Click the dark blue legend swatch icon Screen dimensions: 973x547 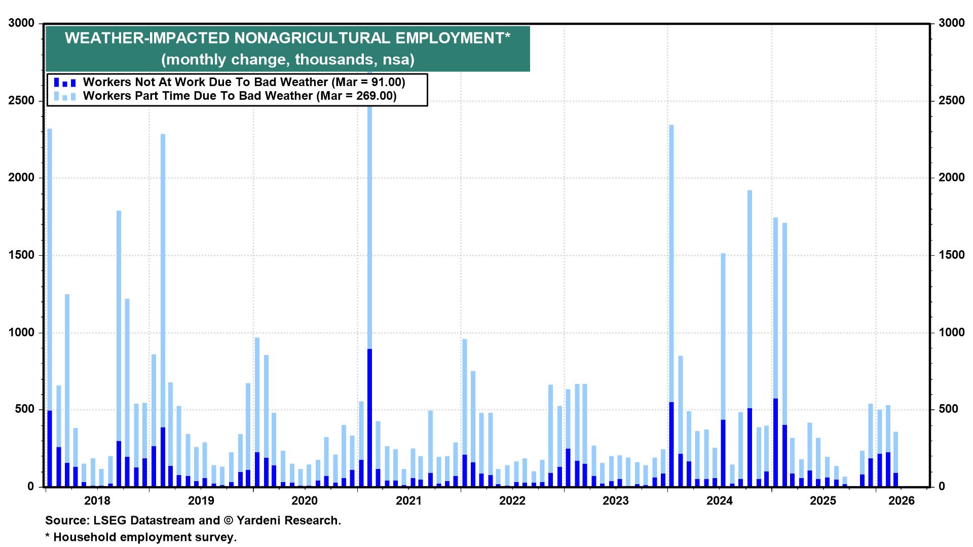[x=65, y=83]
